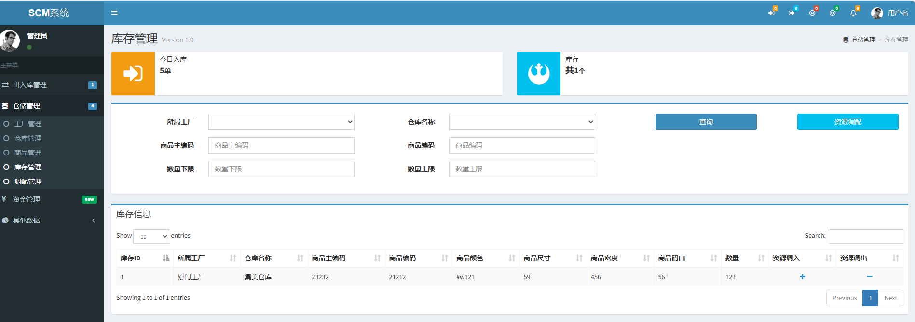Screen dimensions: 915x322
Task: Click the database icon in the breadcrumb
Action: tap(846, 40)
